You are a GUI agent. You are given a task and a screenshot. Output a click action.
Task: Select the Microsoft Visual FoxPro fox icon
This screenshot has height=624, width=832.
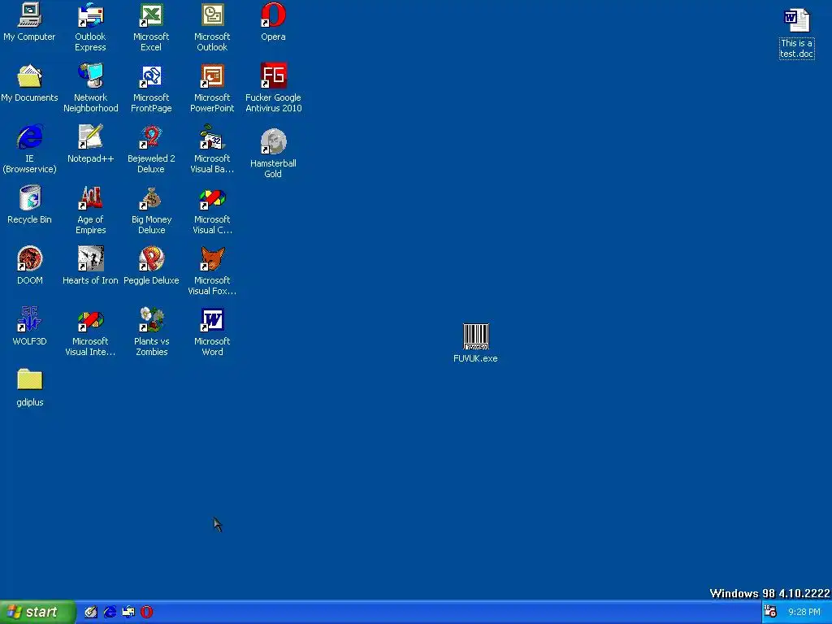[x=212, y=259]
